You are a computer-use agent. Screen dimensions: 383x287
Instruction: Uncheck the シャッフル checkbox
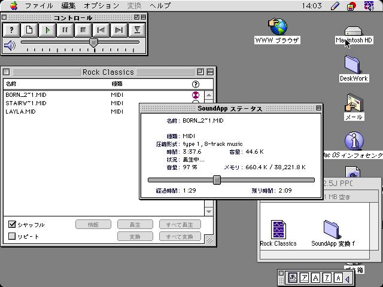click(x=12, y=224)
